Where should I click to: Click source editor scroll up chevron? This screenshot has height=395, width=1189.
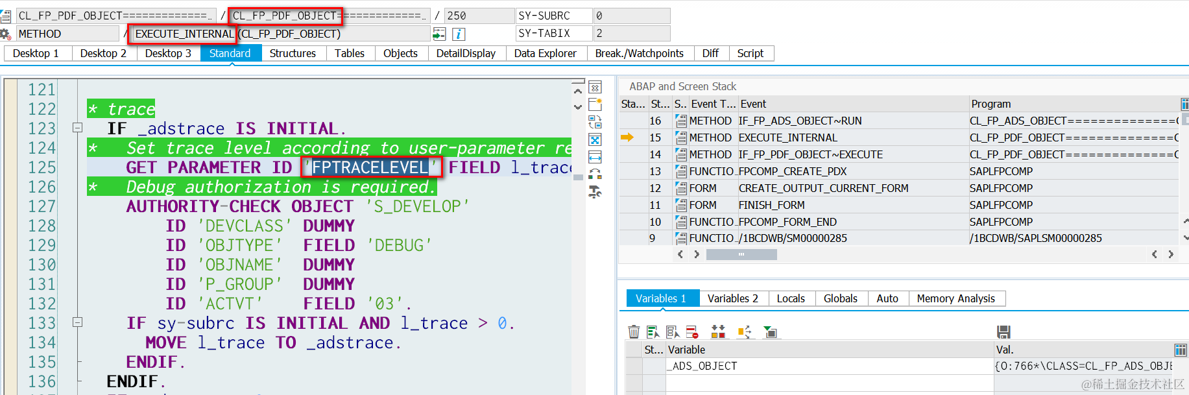[x=578, y=91]
